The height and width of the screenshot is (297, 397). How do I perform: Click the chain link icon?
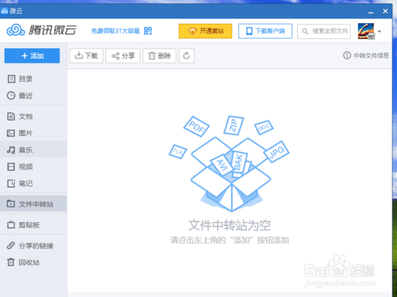click(x=11, y=245)
